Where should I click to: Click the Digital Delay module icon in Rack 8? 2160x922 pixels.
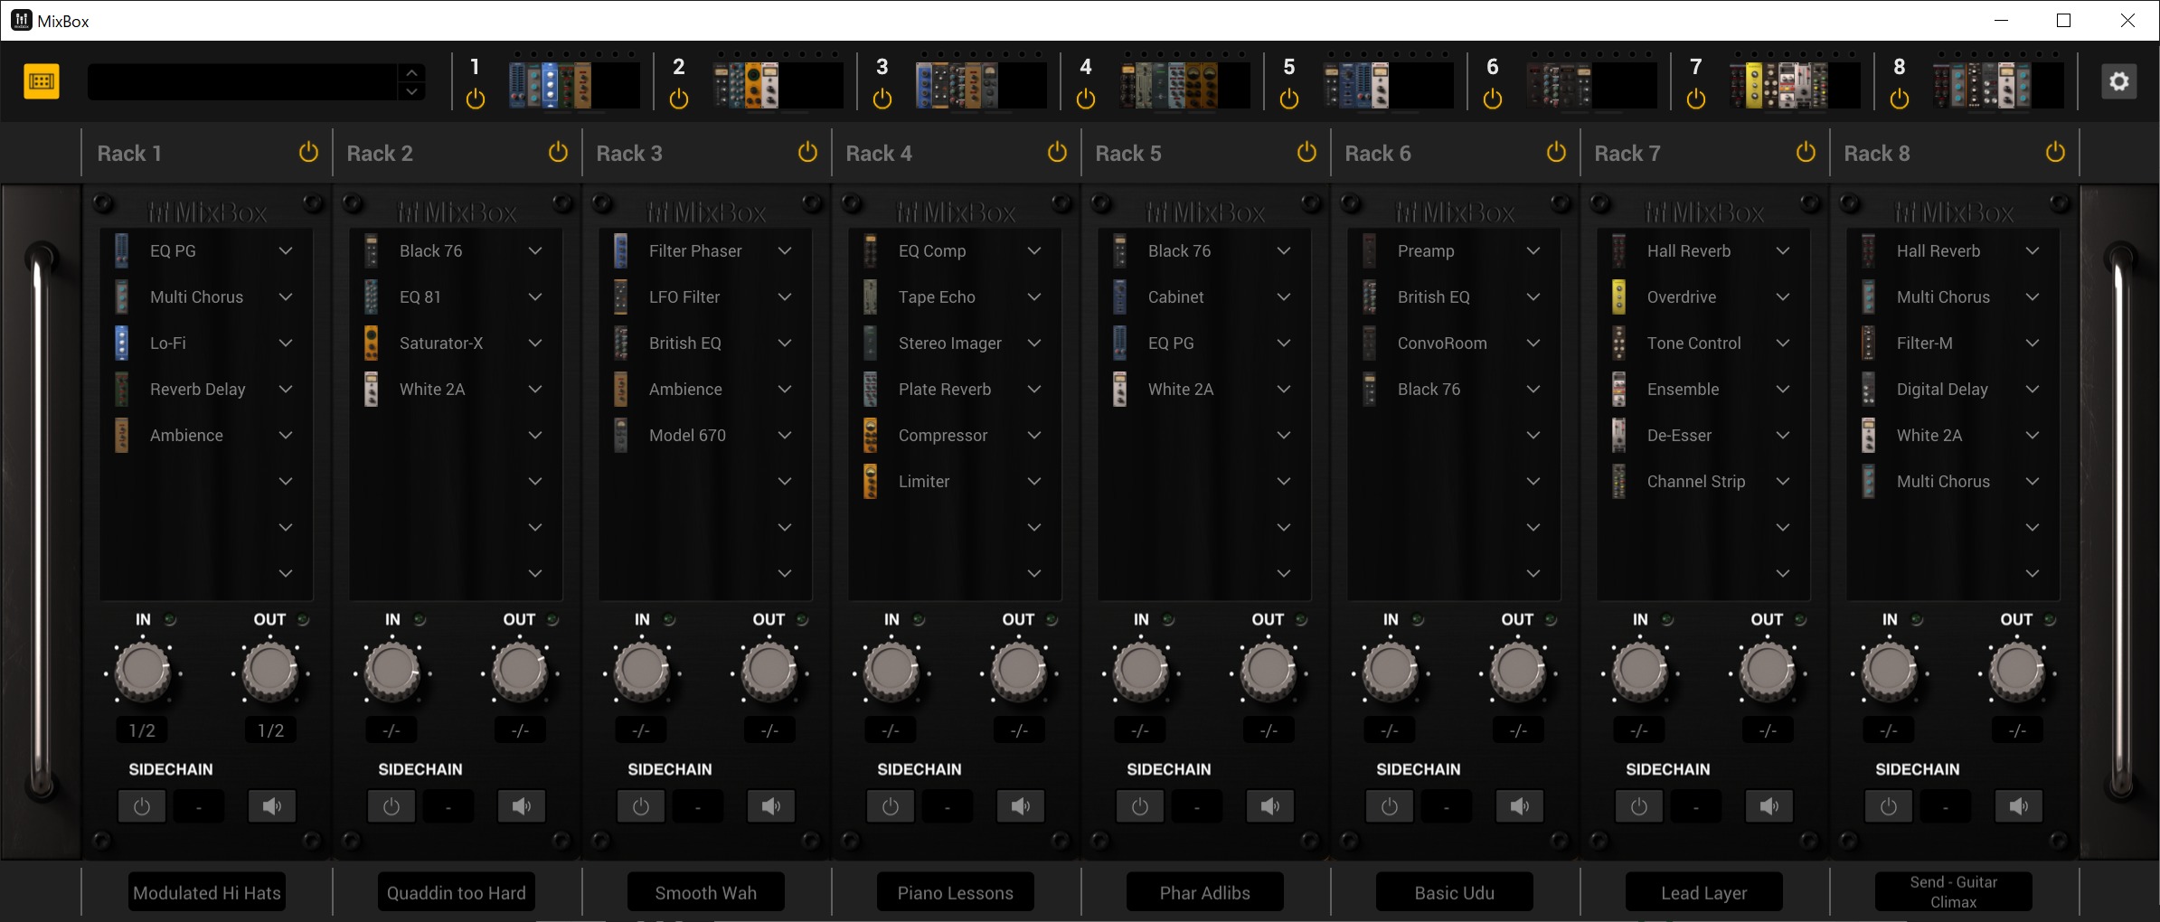click(1868, 389)
